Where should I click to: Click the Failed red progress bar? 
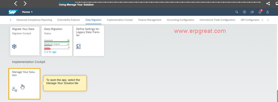[x=57, y=49]
